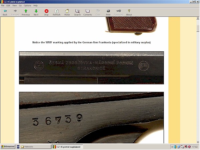Click the blue and orange crescent tray icon
Screen dimensions: 200x150
[175, 147]
